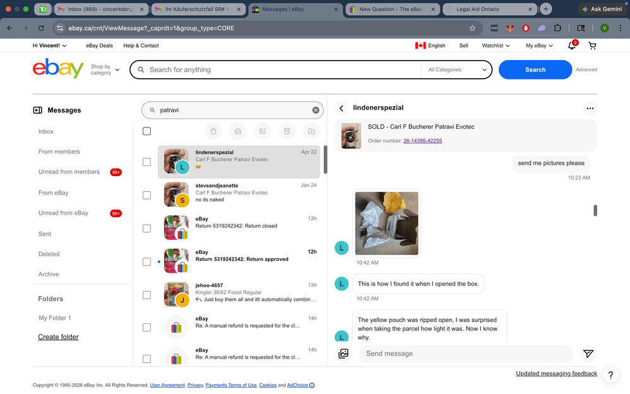Open Unread from members folder
This screenshot has width=630, height=394.
pos(69,172)
